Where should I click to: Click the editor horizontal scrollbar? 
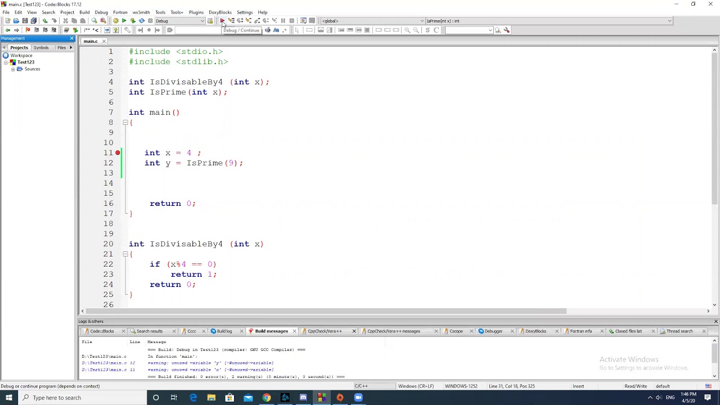tap(326, 311)
